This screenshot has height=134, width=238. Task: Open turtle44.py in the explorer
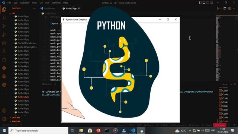23,66
